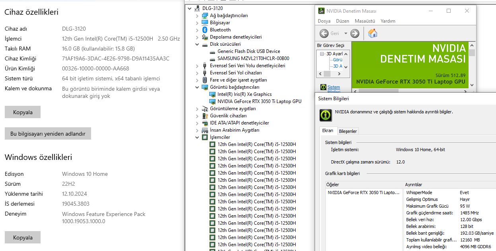Click the Intel(R) Iris(R) Xe Graphics icon
The height and width of the screenshot is (251, 496).
click(x=212, y=94)
